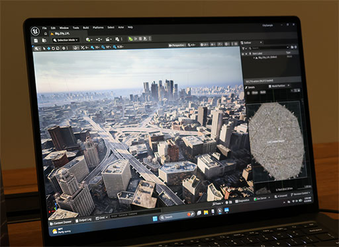Select the Scale gizmo tool

pyautogui.click(x=58, y=48)
